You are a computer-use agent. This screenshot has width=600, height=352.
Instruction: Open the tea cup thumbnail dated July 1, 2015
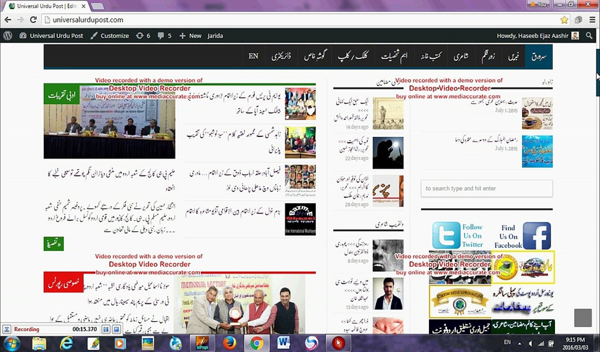537,113
